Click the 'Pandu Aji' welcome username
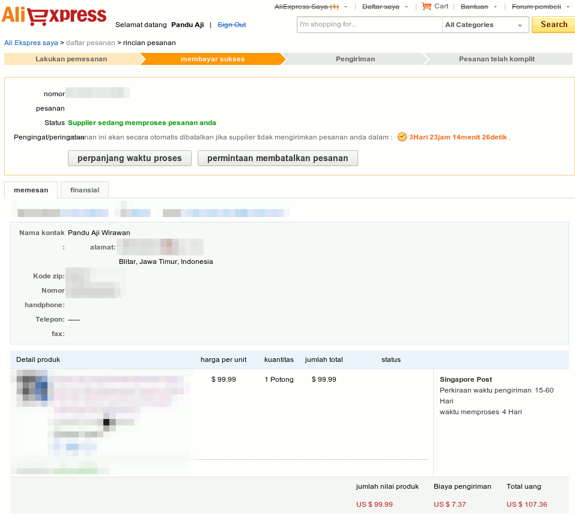The height and width of the screenshot is (517, 575). (x=187, y=25)
